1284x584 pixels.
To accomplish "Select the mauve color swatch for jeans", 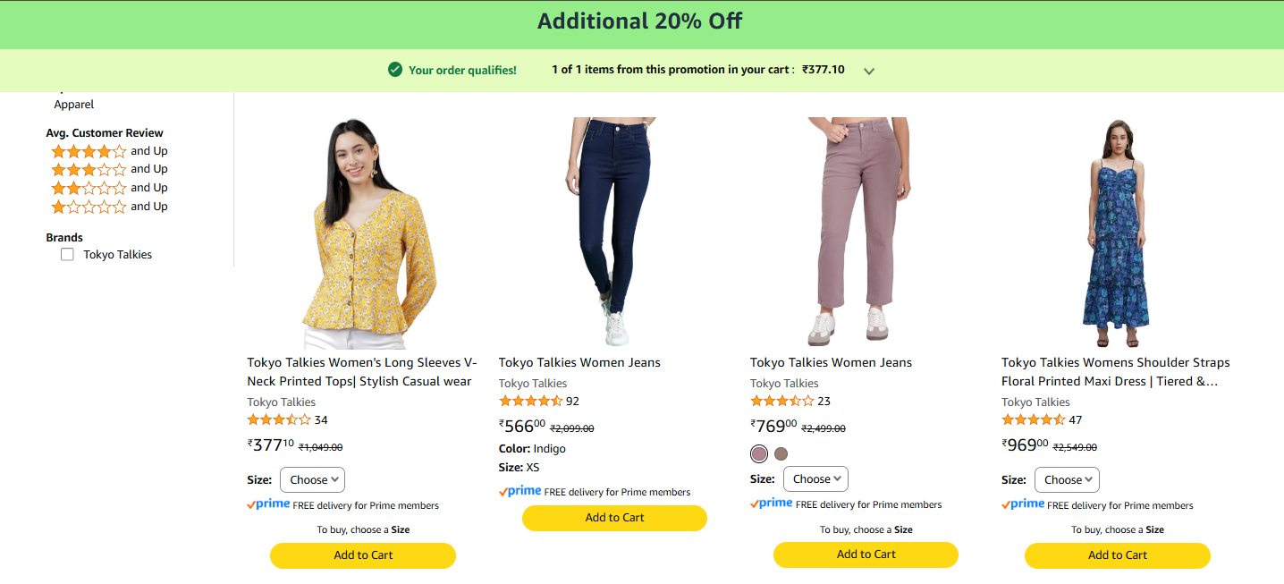I will 759,453.
